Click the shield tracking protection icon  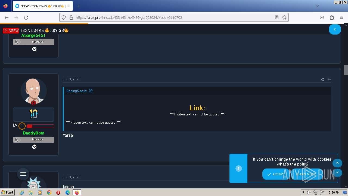64,17
